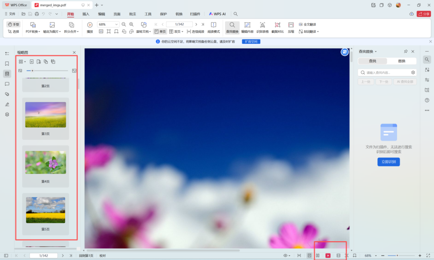Click the zoom in magnifier icon
This screenshot has height=260, width=434.
(131, 24)
